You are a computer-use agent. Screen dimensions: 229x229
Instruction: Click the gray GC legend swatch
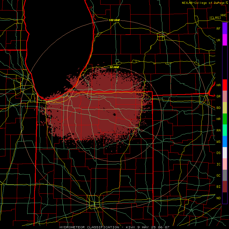225,175
